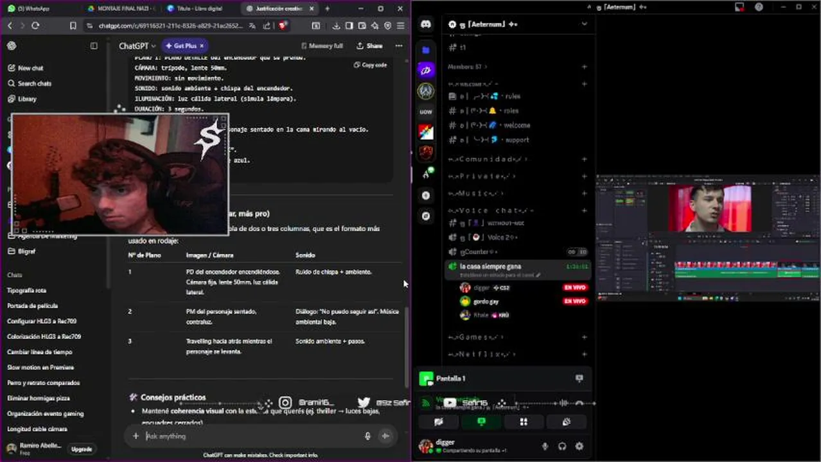Viewport: 821px width, 462px height.
Task: Click Copy code in code block
Action: click(370, 65)
